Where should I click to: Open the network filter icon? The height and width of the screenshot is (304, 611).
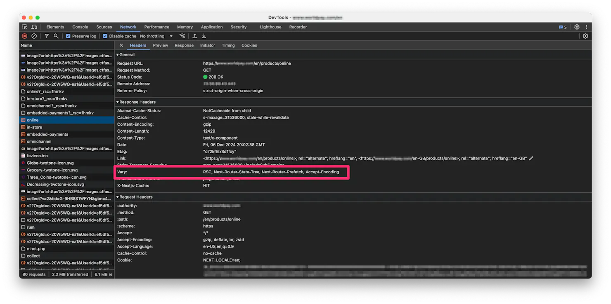pyautogui.click(x=47, y=36)
